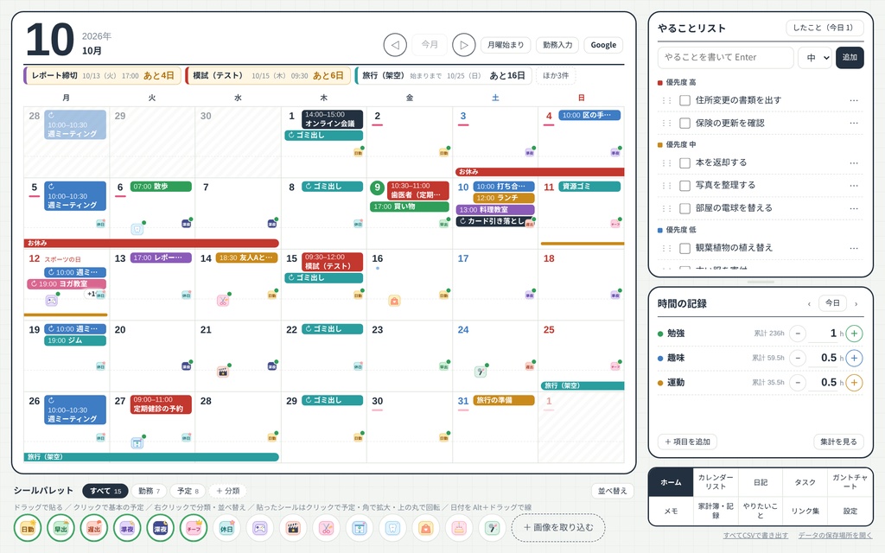The image size is (885, 553).
Task: Open the priority dropdown showing 中
Action: click(815, 58)
